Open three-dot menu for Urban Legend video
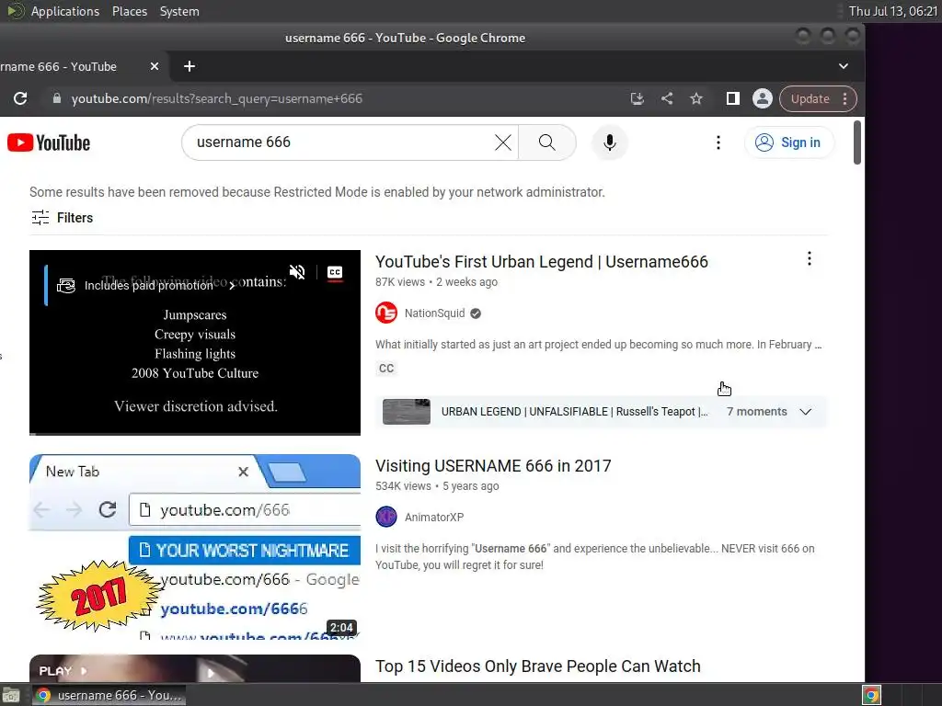 [x=810, y=258]
